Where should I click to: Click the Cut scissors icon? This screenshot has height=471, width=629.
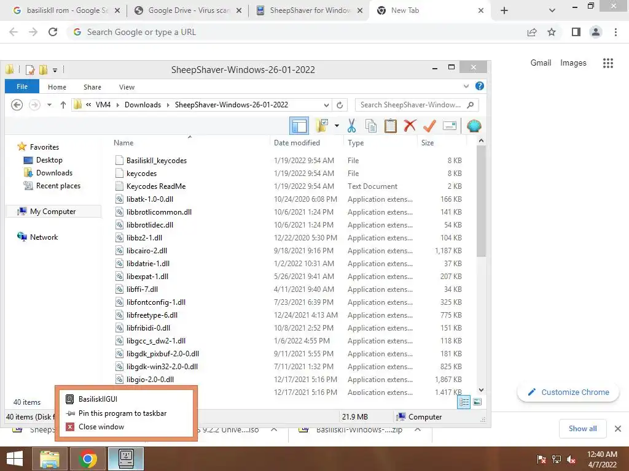[351, 126]
